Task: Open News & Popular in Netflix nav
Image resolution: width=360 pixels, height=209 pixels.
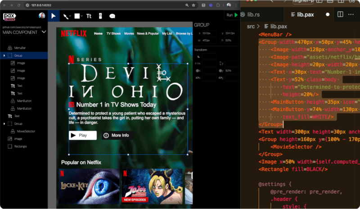Action: pos(148,34)
